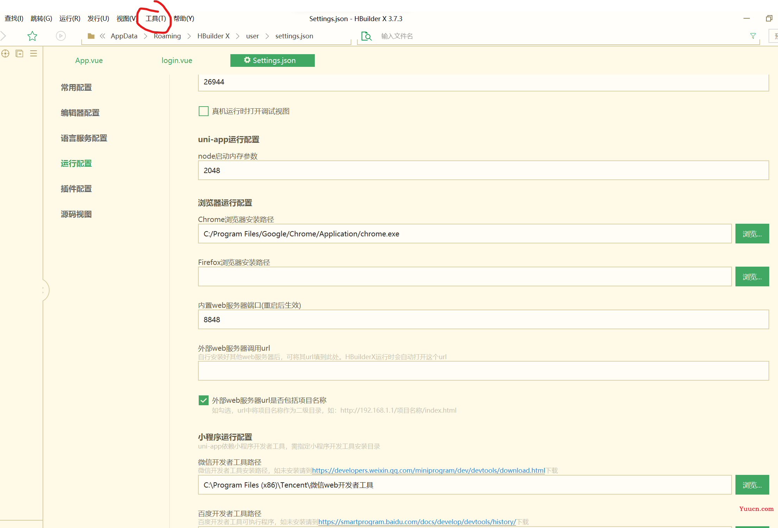
Task: Click the bookmark star icon
Action: click(x=32, y=36)
